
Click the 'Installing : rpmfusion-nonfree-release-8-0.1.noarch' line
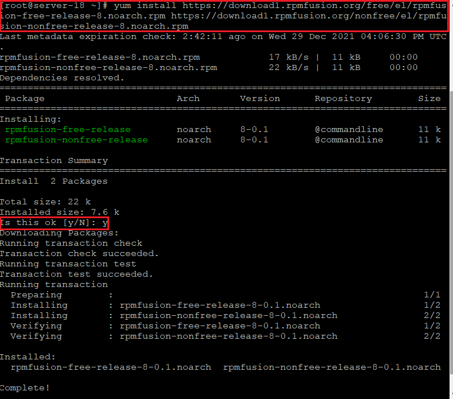click(x=225, y=316)
